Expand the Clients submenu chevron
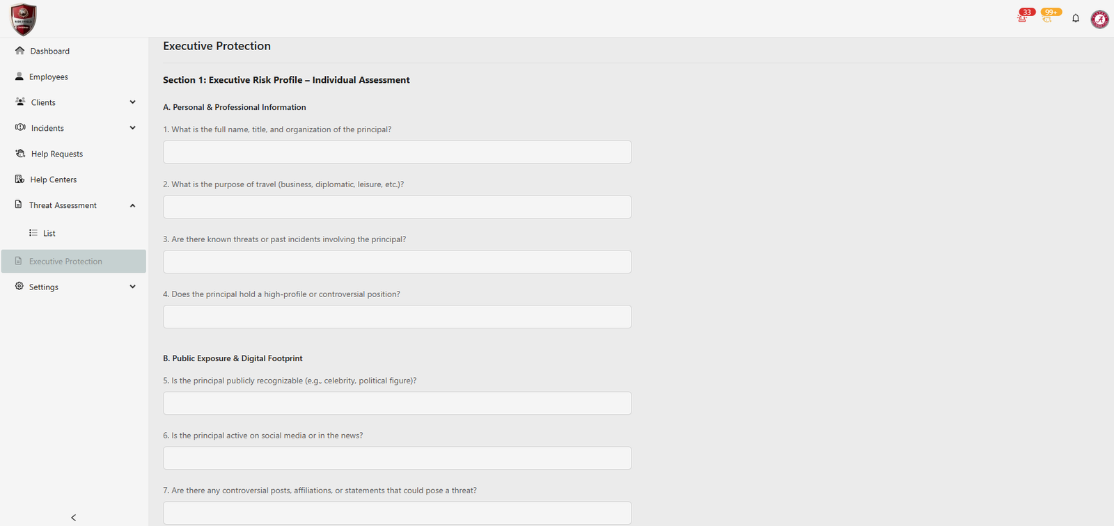The height and width of the screenshot is (526, 1114). pyautogui.click(x=132, y=102)
